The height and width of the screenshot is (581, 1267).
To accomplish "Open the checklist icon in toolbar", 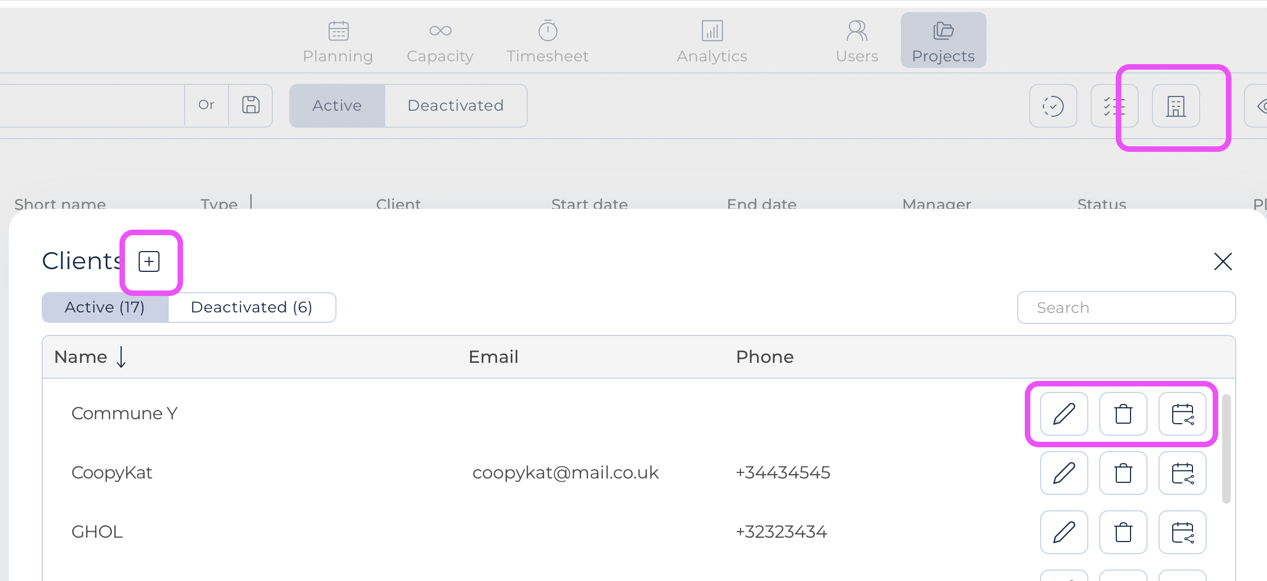I will [1114, 106].
